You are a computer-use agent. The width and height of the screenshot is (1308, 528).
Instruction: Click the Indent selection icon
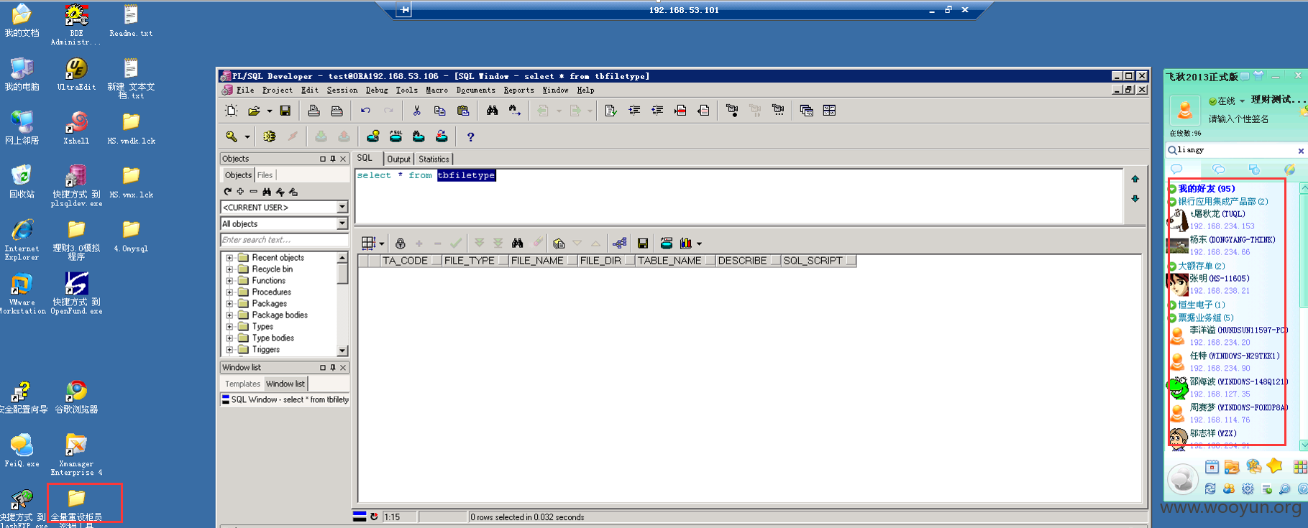pos(634,111)
